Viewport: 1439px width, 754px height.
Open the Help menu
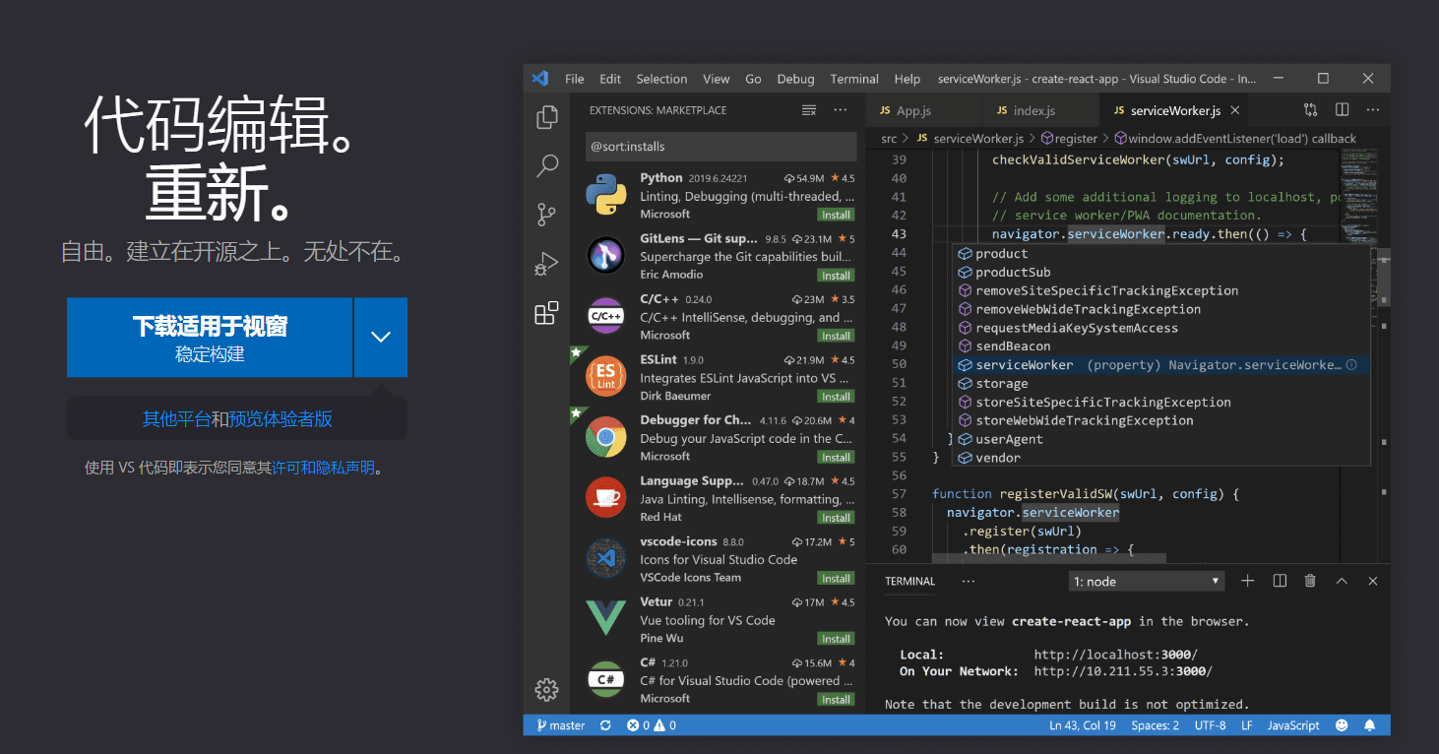pyautogui.click(x=907, y=79)
